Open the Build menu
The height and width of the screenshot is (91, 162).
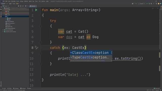[30, 1]
